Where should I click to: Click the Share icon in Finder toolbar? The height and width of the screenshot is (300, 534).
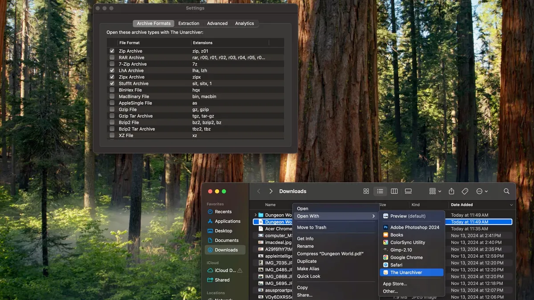coord(451,191)
